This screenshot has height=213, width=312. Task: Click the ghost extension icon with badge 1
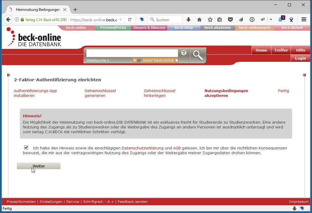281,19
